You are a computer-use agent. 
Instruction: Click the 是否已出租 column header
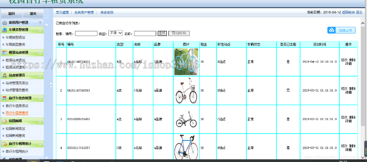click(288, 44)
